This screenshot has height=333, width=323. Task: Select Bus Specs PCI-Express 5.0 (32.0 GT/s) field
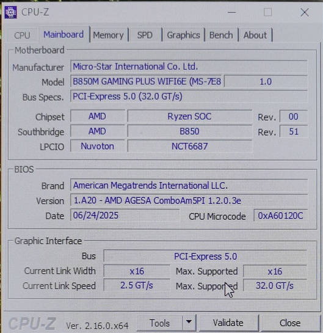coord(189,97)
